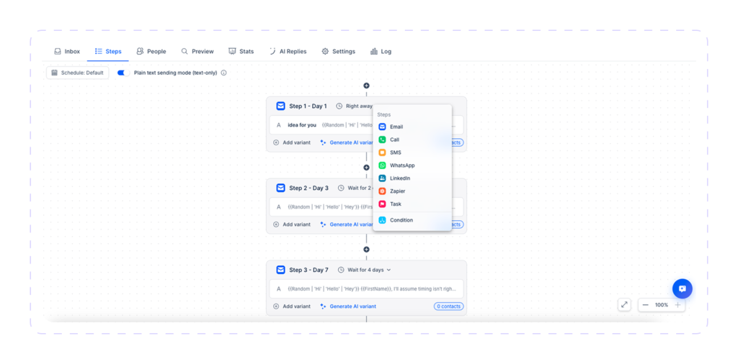
Task: Click '0 contacts' badge in Step 3
Action: [x=448, y=306]
